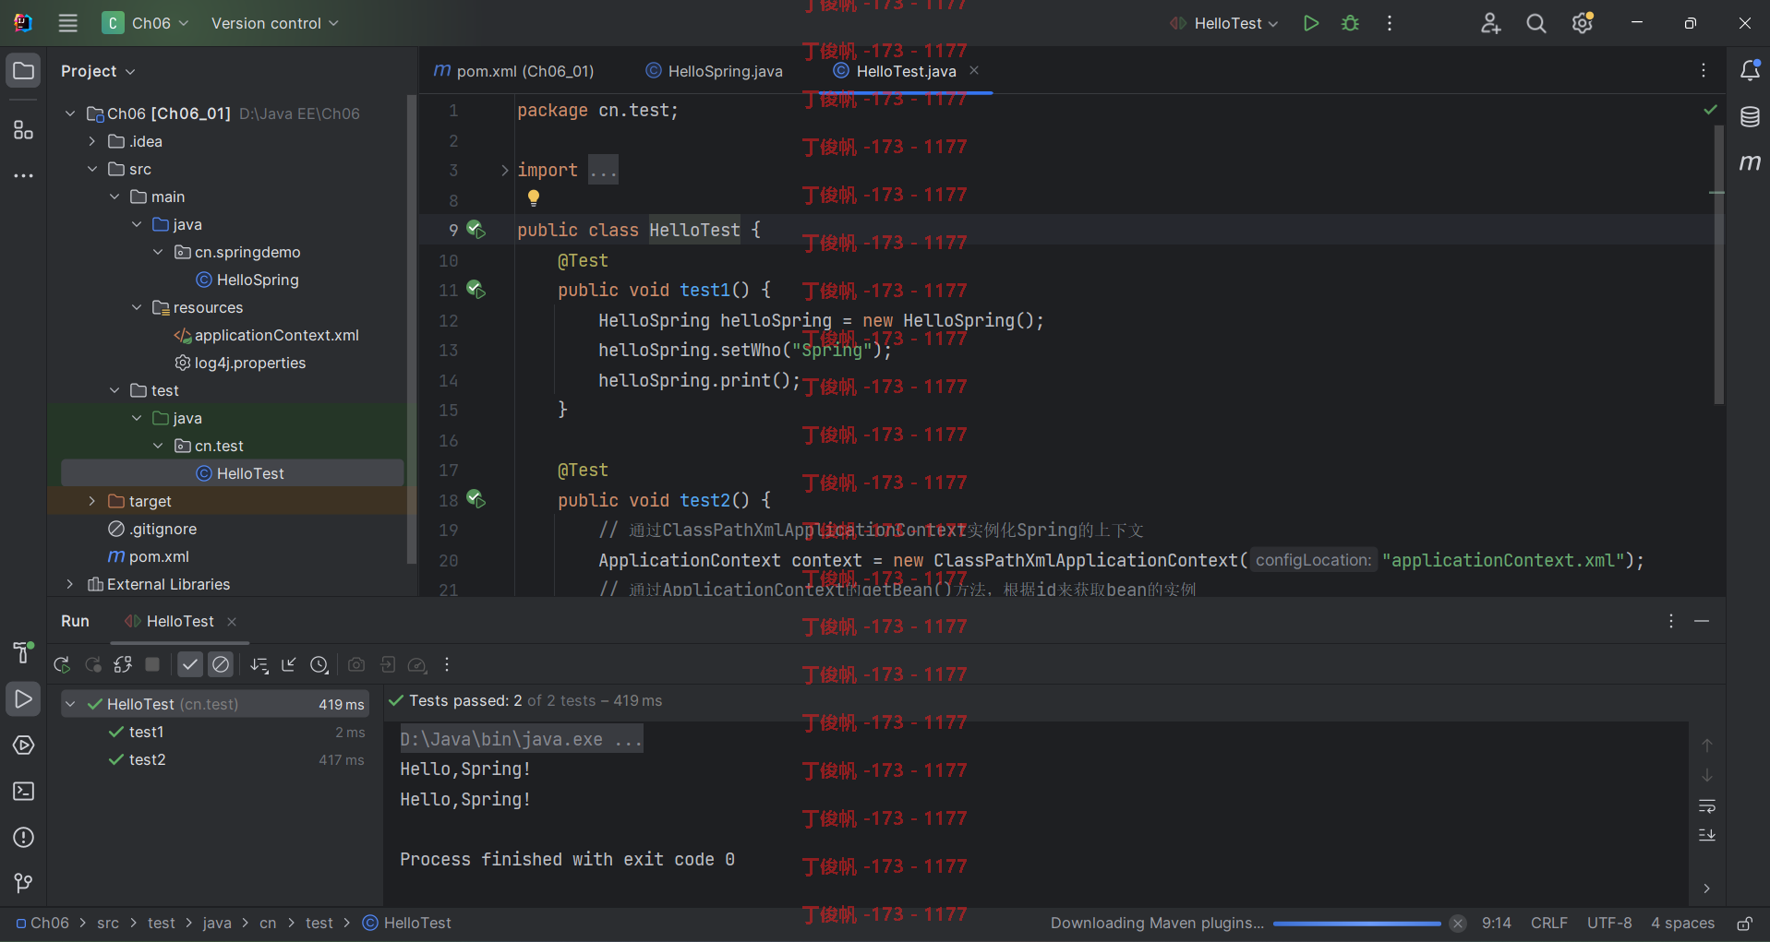Stop the running process
The width and height of the screenshot is (1770, 942).
pos(153,664)
